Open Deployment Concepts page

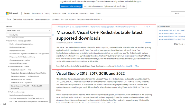(x=17, y=50)
